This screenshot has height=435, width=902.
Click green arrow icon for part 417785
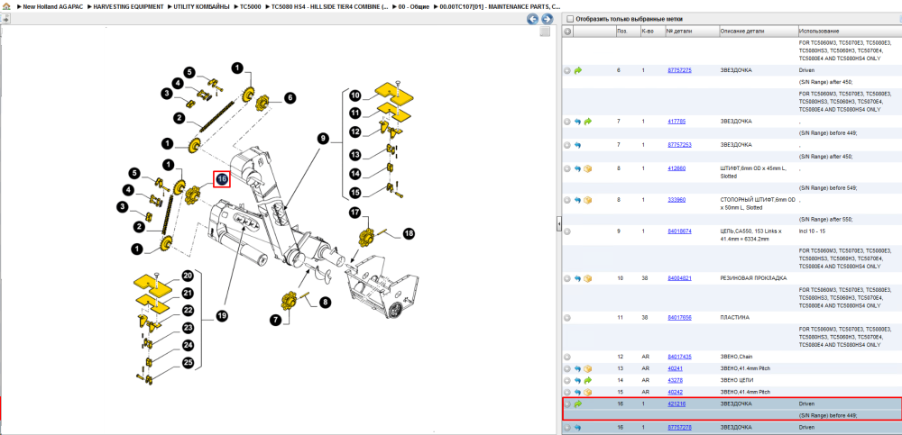[588, 122]
